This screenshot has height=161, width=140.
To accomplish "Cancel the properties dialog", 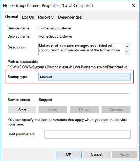I will coord(97,154).
